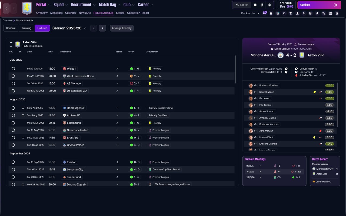Select the Salernitana fixture radio button
This screenshot has width=346, height=216.
tap(13, 123)
